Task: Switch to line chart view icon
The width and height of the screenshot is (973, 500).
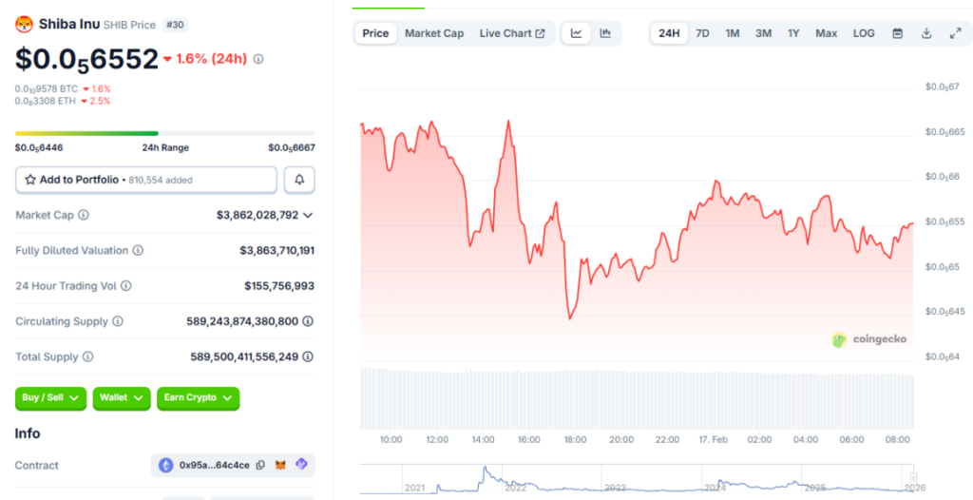Action: coord(576,33)
